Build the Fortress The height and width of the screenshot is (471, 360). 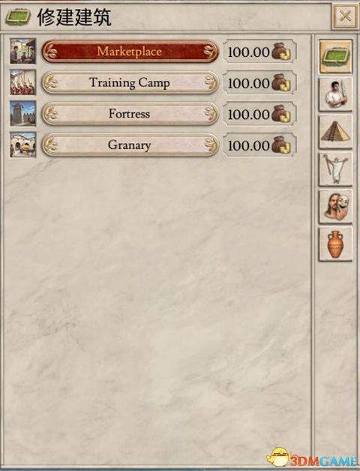(130, 114)
